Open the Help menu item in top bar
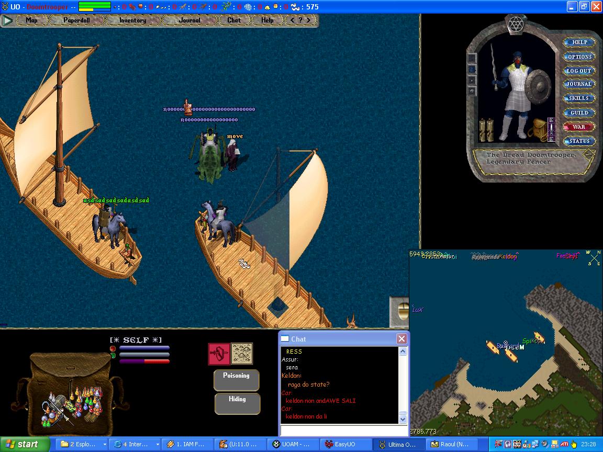 [x=267, y=20]
